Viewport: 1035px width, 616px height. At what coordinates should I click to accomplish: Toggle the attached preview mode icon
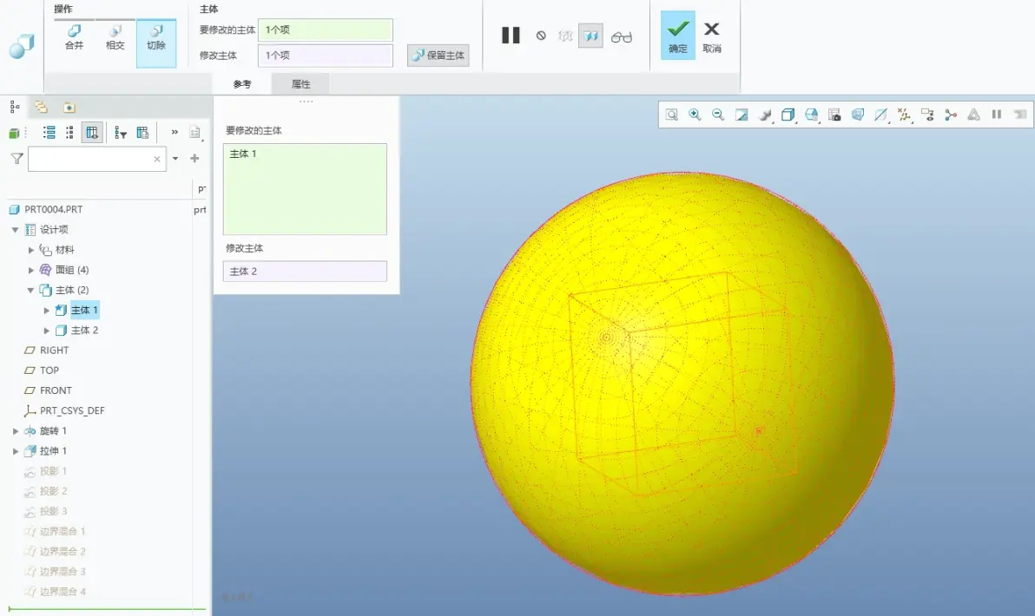(590, 36)
